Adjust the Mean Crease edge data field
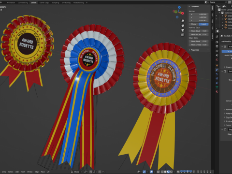Screen dimensions: 232x174 (x=199, y=44)
